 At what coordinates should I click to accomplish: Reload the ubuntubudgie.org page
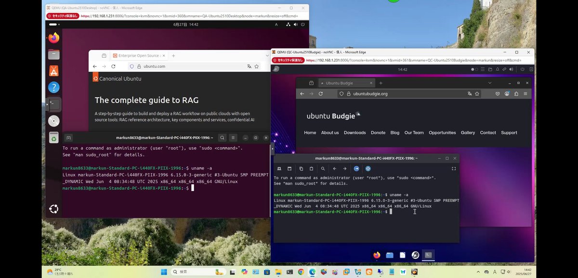click(x=321, y=94)
